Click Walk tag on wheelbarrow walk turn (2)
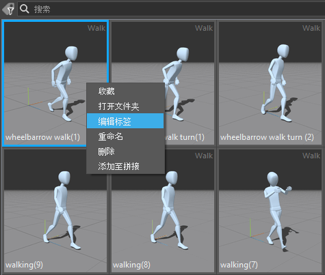 (x=311, y=28)
